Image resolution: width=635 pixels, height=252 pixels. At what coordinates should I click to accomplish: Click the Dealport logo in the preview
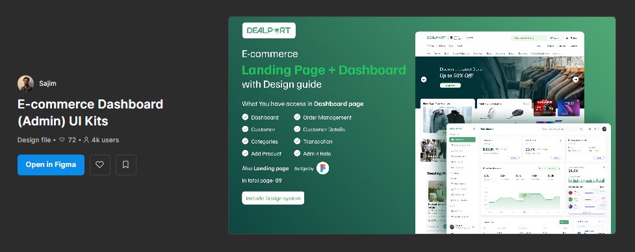coord(269,31)
